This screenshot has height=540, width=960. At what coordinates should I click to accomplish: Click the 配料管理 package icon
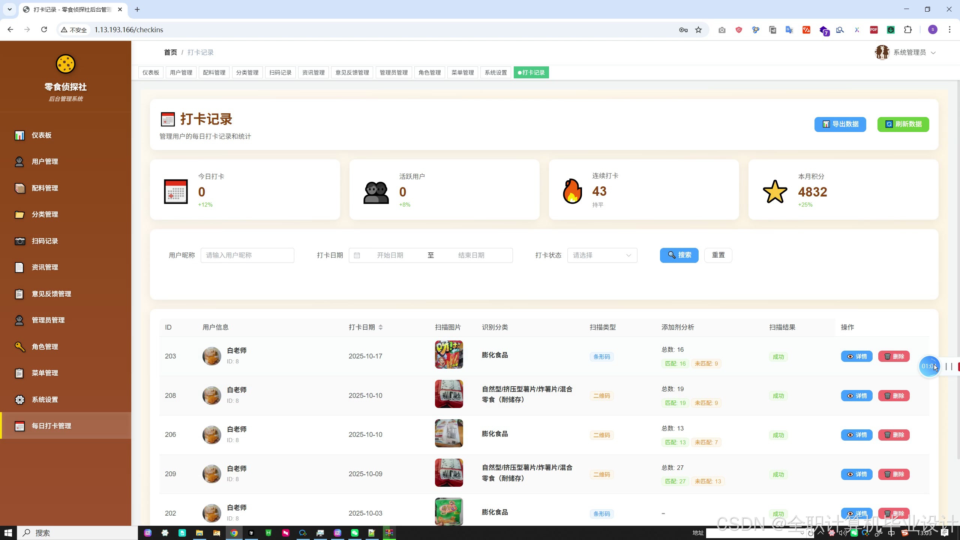[19, 188]
